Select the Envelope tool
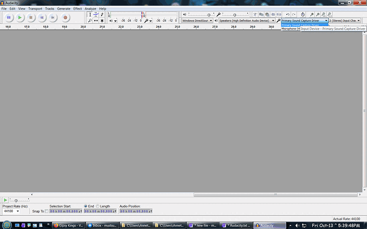367x229 pixels. tap(96, 14)
